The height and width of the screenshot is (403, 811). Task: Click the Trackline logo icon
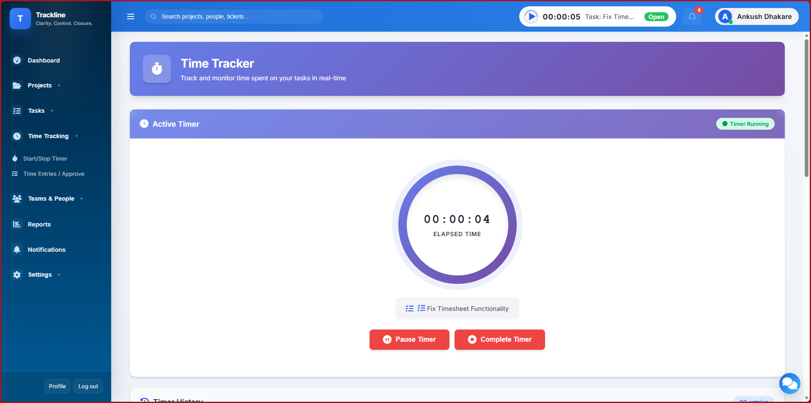tap(20, 19)
